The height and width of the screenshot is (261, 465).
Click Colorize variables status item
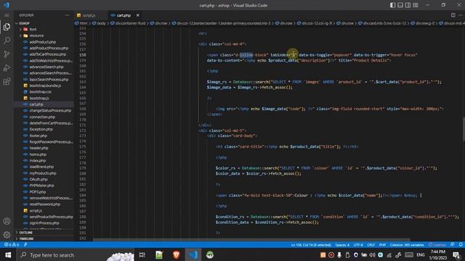tap(407, 245)
